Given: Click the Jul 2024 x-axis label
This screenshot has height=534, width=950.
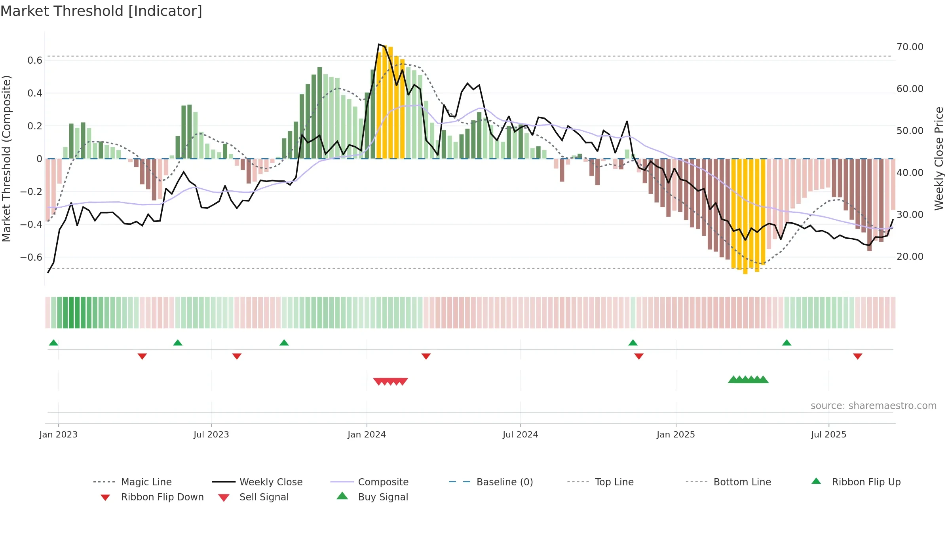Looking at the screenshot, I should [x=521, y=434].
